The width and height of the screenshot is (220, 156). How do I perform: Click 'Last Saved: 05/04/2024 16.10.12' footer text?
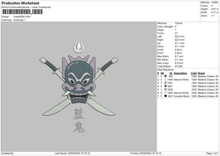[72, 153]
